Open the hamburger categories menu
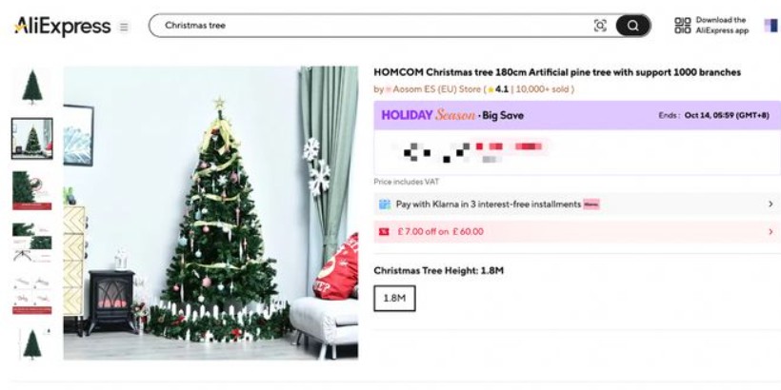Viewport: 781px width, 390px height. (x=124, y=27)
